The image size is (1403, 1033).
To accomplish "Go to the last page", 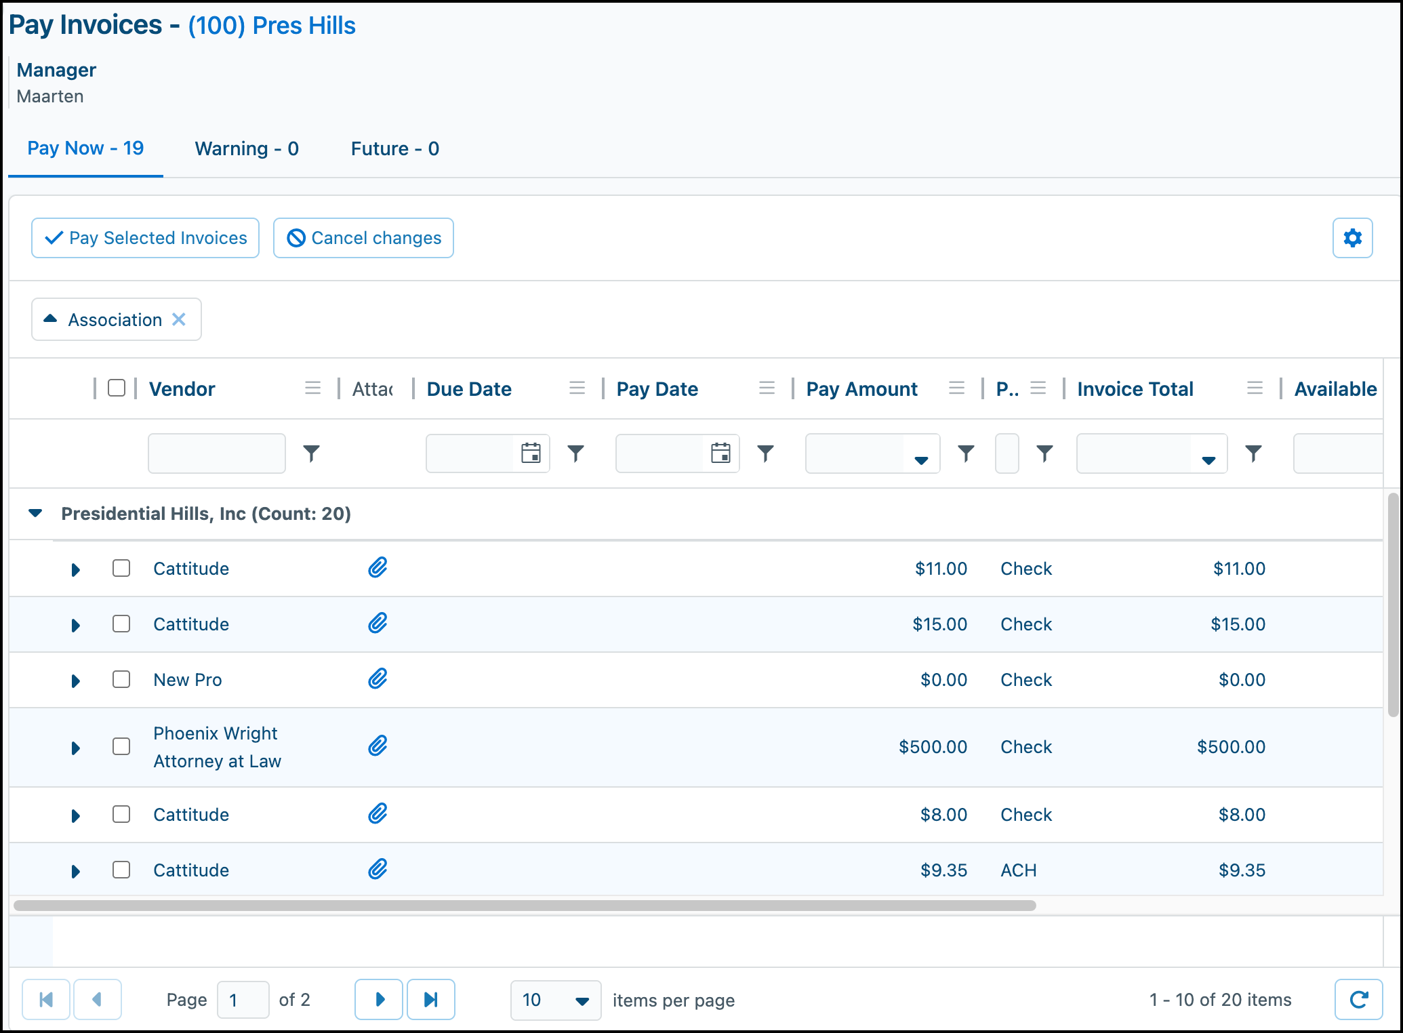I will tap(430, 999).
